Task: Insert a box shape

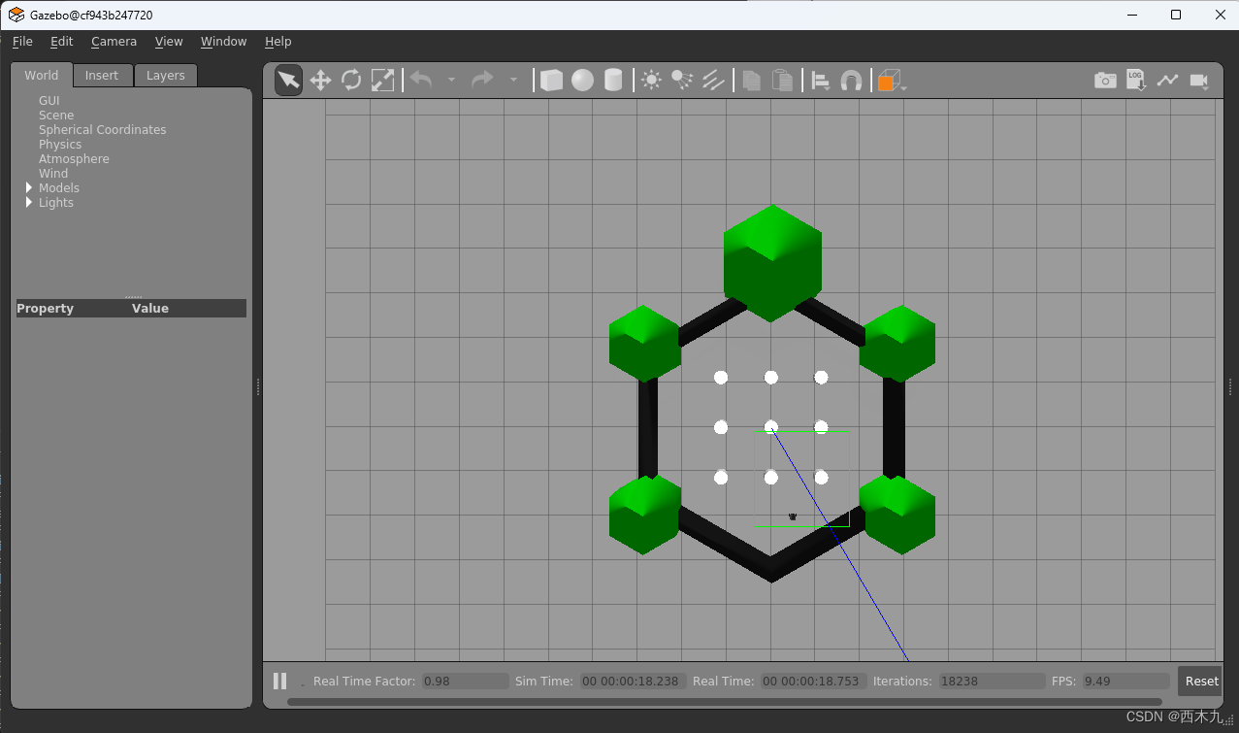Action: point(551,81)
